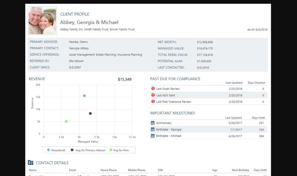This screenshot has width=297, height=176.
Task: Toggle Avg for Primary Advisor legend item
Action: (x=88, y=150)
